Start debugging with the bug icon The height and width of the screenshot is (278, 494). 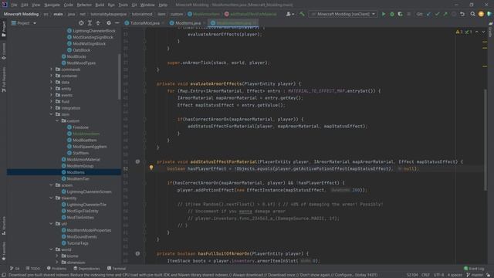tap(392, 14)
